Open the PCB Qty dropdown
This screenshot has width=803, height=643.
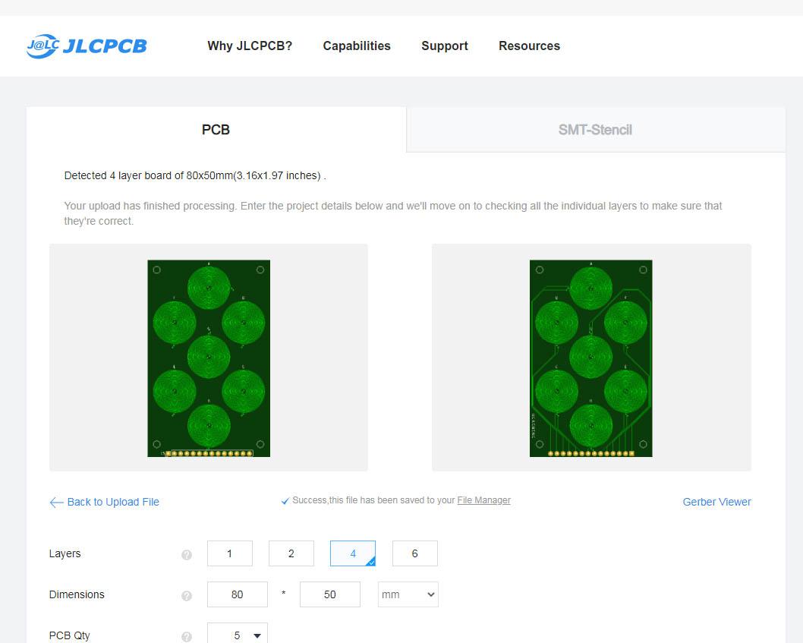(237, 635)
